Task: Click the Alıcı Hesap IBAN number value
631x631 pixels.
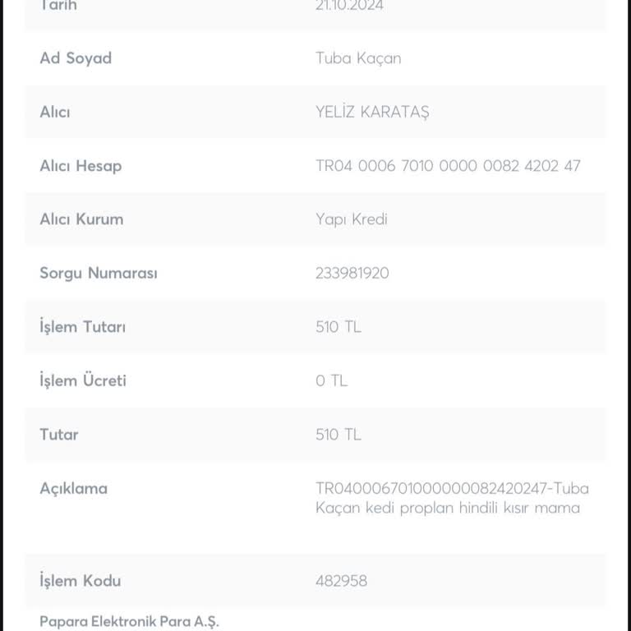Action: coord(448,166)
